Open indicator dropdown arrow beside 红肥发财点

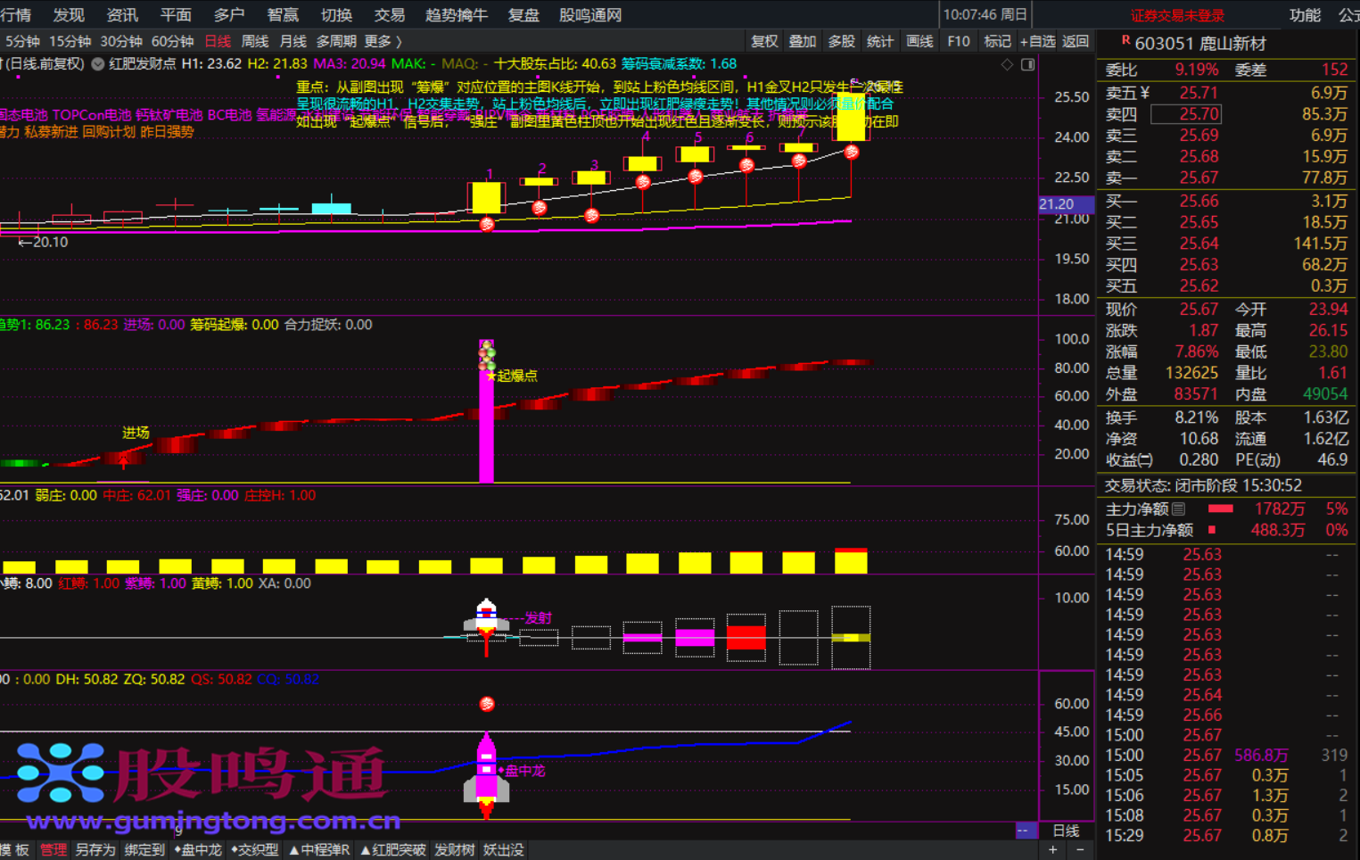98,64
